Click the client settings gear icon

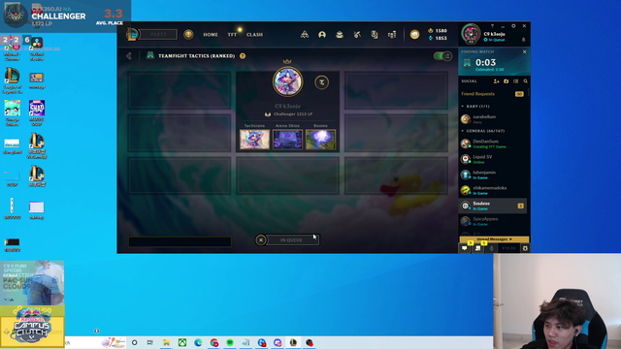(x=513, y=26)
